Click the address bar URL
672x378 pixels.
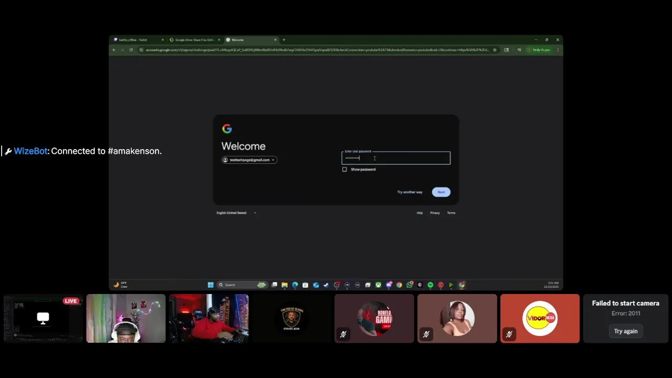pos(317,50)
